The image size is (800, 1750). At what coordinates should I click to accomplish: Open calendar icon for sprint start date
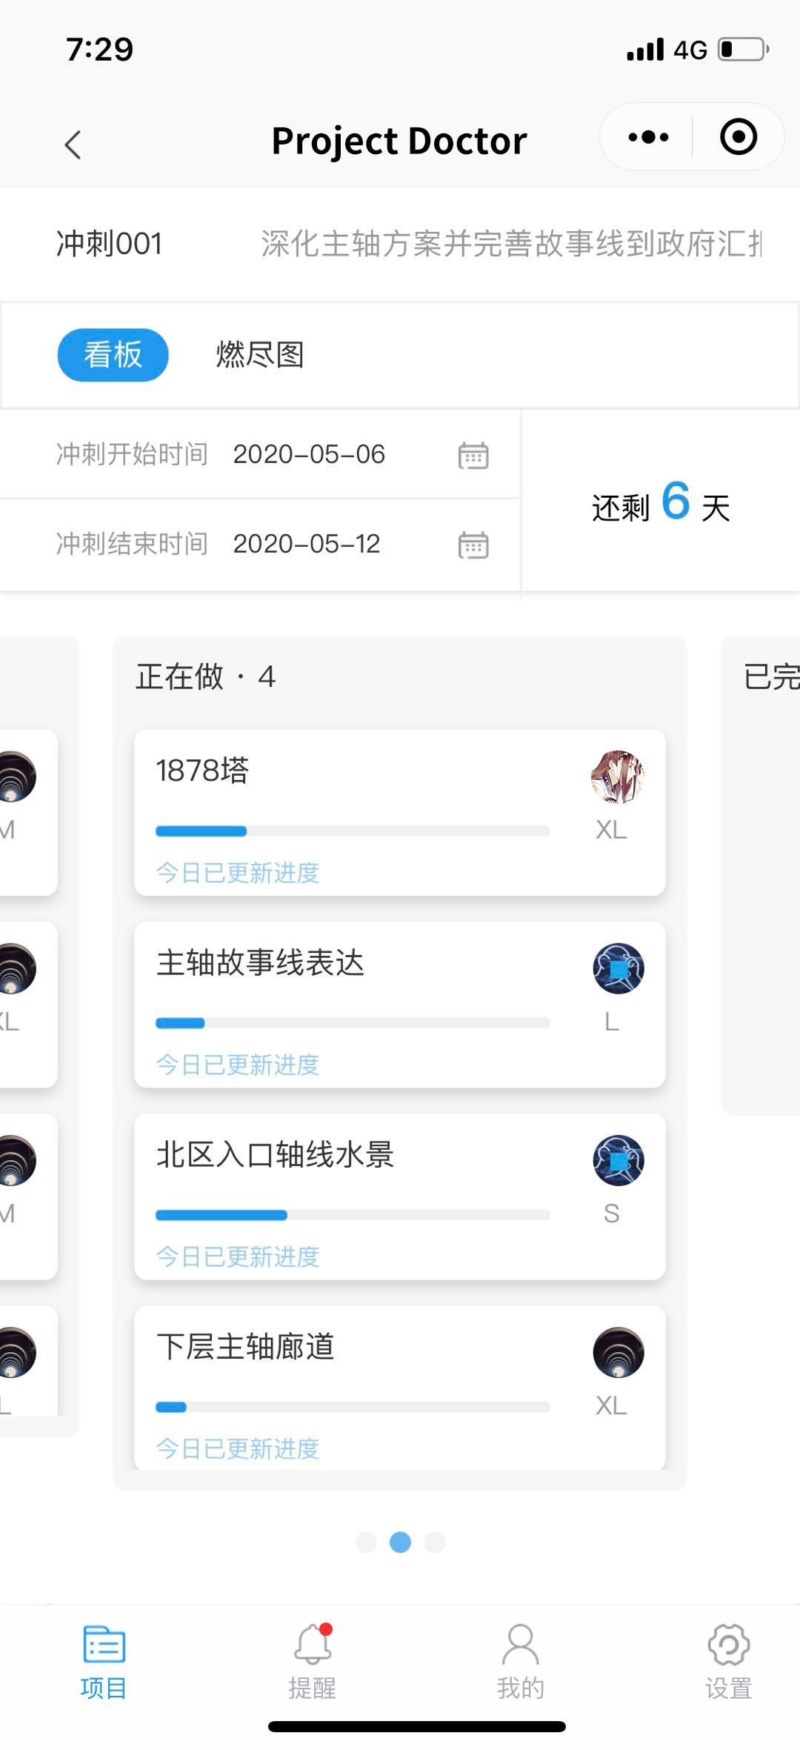point(473,455)
